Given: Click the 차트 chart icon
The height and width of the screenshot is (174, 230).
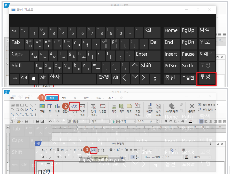Looking at the screenshot, I should pos(57,106).
